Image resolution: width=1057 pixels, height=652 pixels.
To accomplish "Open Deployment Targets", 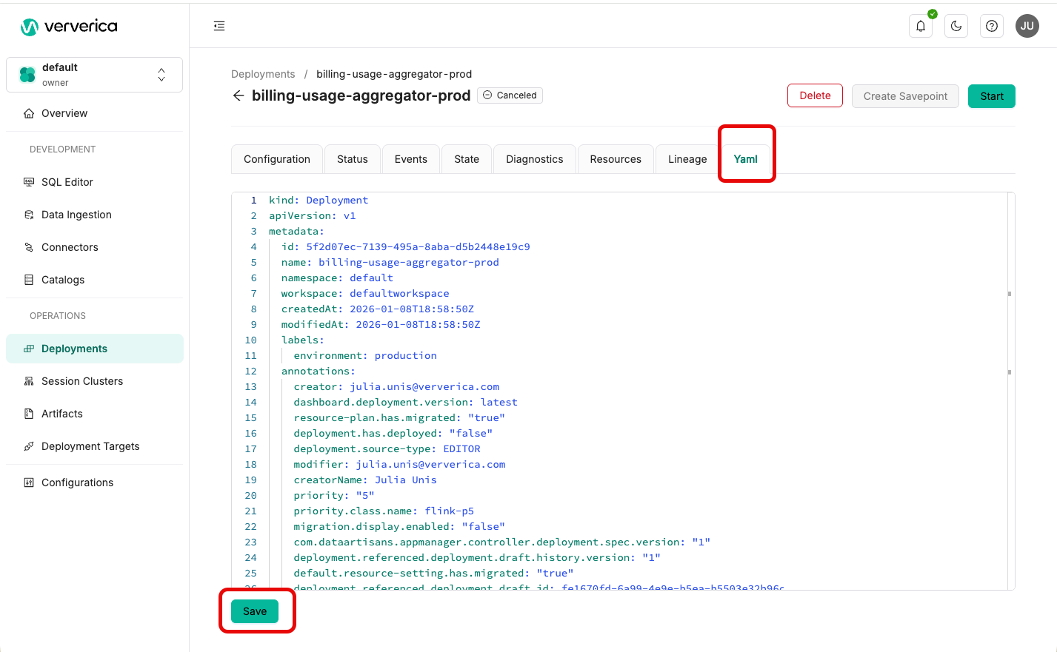I will [x=89, y=446].
